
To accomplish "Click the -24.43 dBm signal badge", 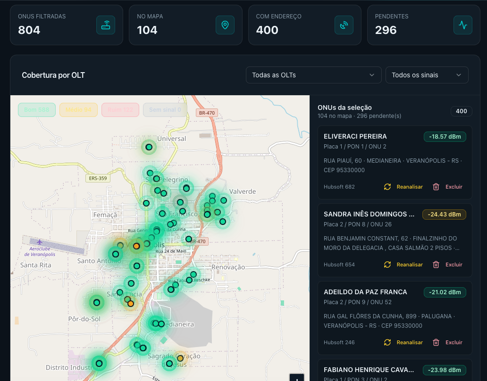I will (x=444, y=215).
